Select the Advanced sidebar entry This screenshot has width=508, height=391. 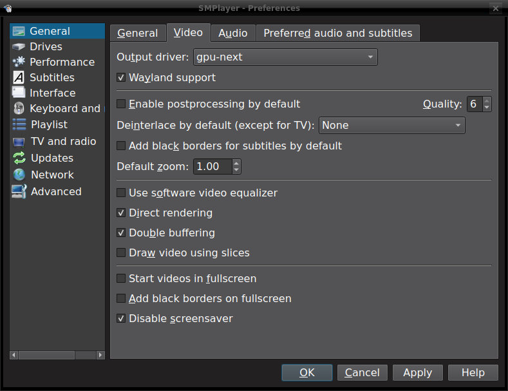[57, 191]
